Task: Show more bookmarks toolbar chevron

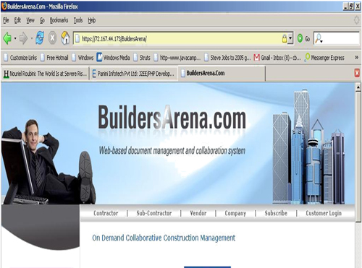Action: [x=356, y=58]
